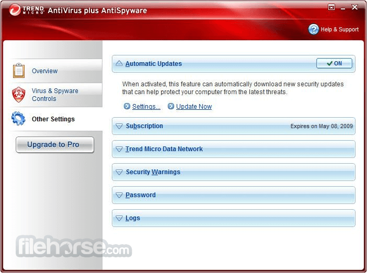This screenshot has height=273, width=367.
Task: Click the compact view icon in title bar
Action: click(x=331, y=7)
